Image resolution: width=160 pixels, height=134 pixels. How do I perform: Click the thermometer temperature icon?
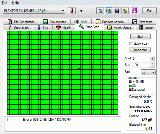pos(72,11)
